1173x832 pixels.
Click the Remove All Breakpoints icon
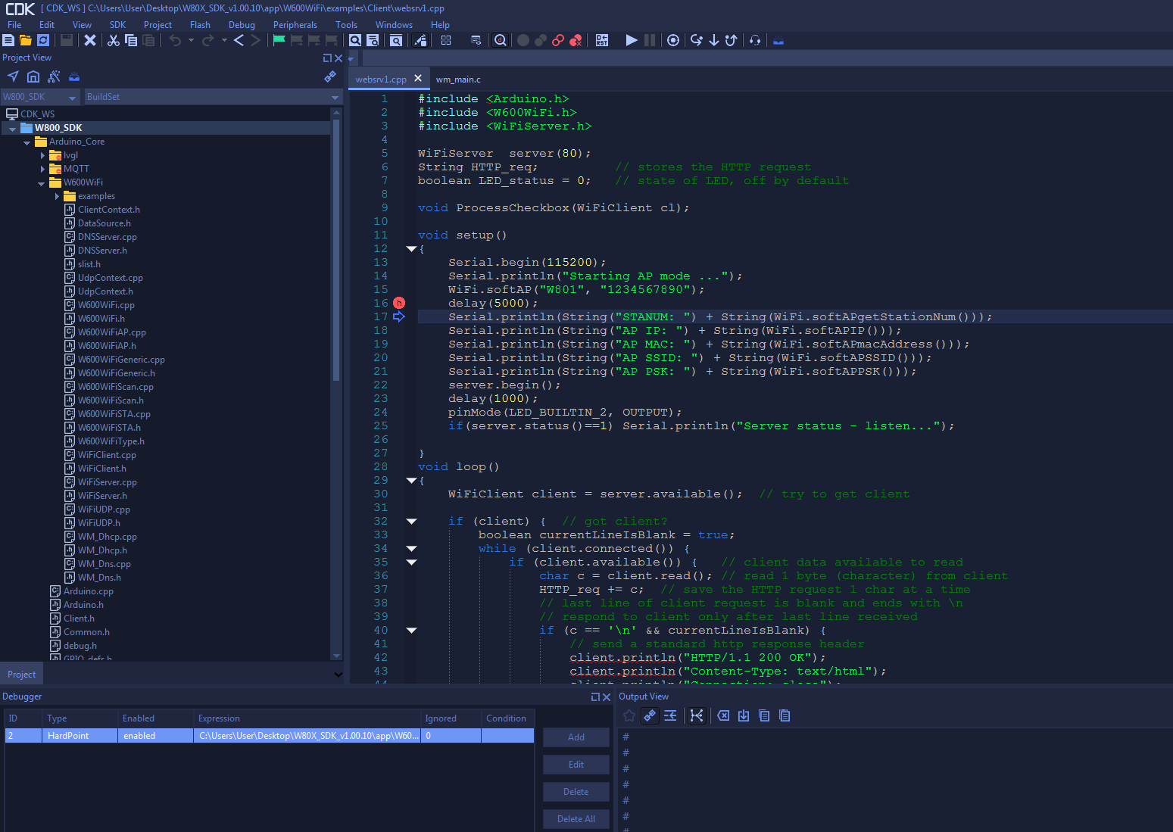coord(576,40)
